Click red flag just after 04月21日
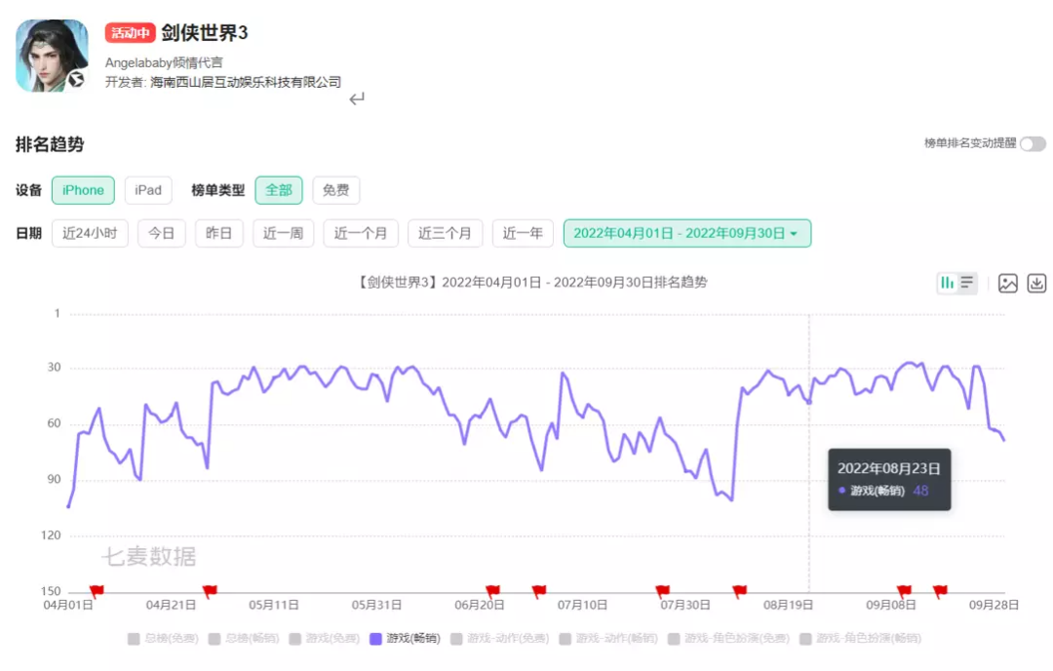The image size is (1053, 671). pos(210,591)
